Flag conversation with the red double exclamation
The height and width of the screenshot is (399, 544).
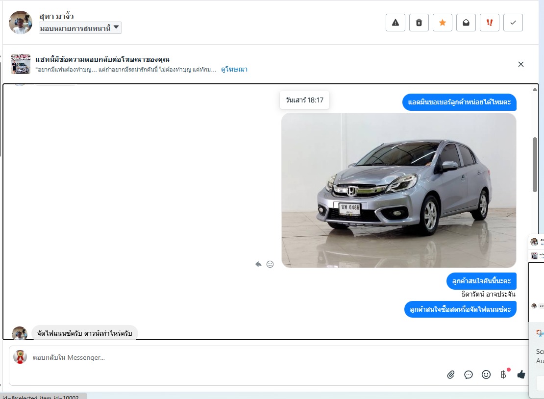coord(490,23)
